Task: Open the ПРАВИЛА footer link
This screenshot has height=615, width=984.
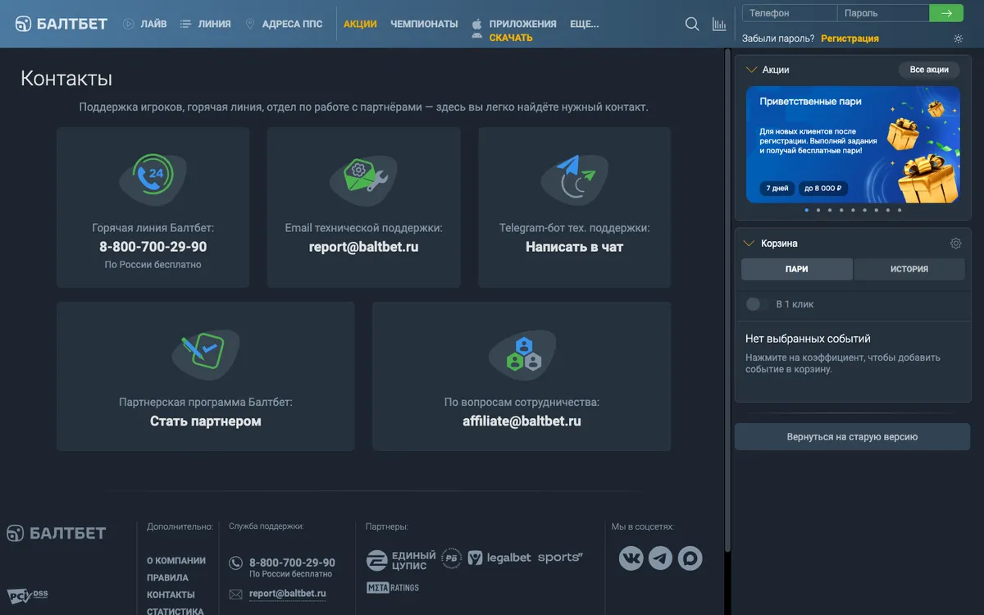Action: tap(167, 578)
